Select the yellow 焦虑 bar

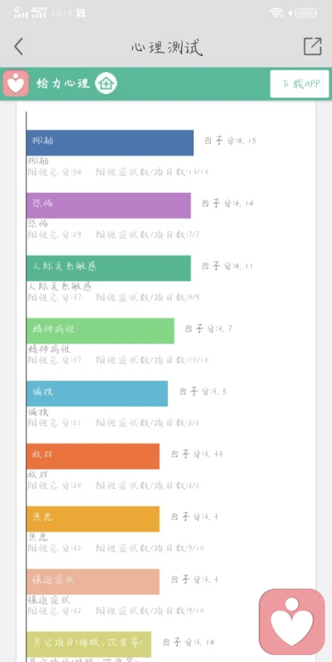pyautogui.click(x=93, y=519)
